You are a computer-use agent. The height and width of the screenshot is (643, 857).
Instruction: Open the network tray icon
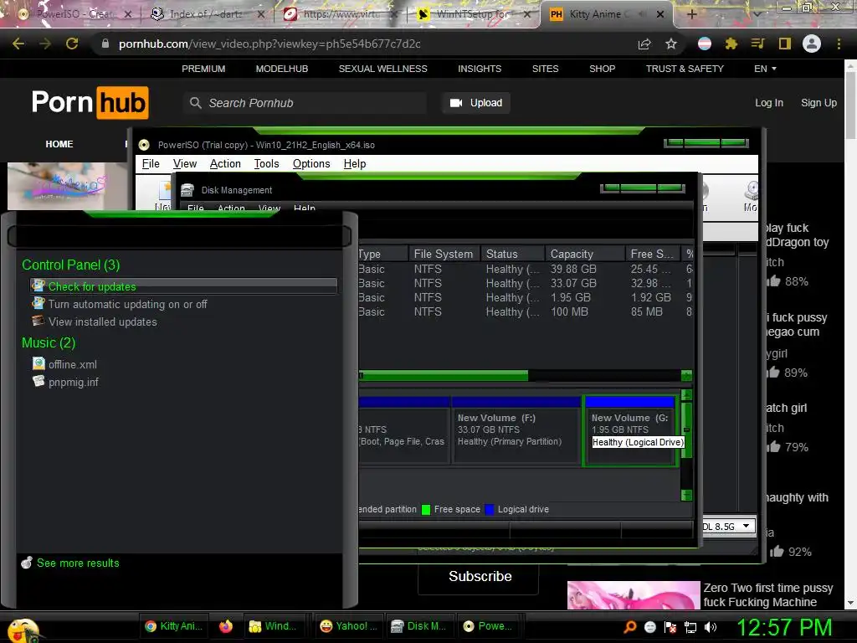pos(690,627)
